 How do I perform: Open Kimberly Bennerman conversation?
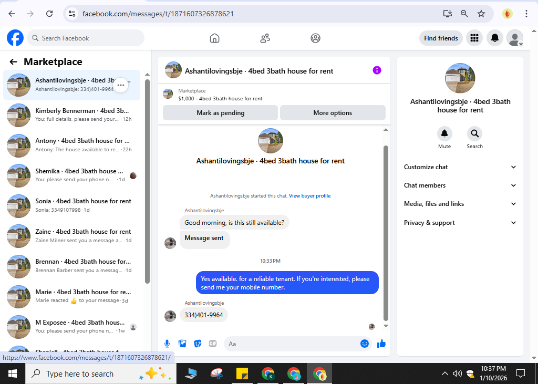tap(71, 115)
